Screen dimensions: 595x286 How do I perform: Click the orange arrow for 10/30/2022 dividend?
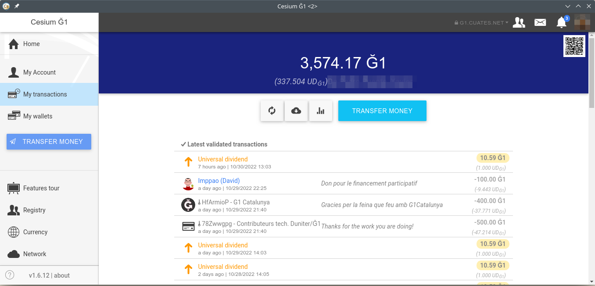pyautogui.click(x=188, y=162)
